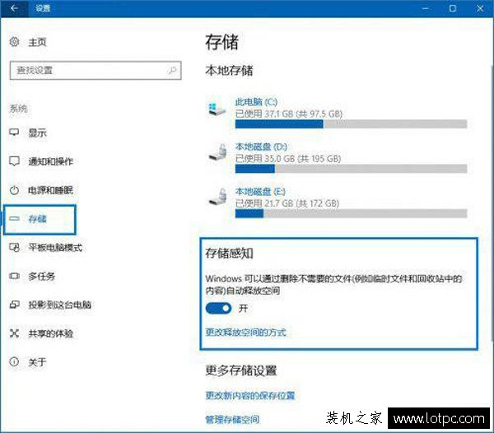The width and height of the screenshot is (494, 433).
Task: Click the E: drive usage bar
Action: 351,213
